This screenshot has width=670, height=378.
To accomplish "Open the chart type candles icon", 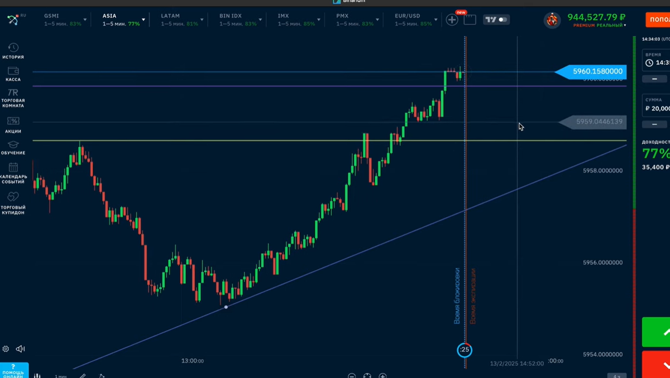I will 37,376.
